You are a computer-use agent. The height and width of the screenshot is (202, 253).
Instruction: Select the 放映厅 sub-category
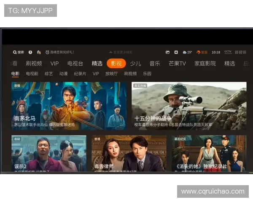111,74
